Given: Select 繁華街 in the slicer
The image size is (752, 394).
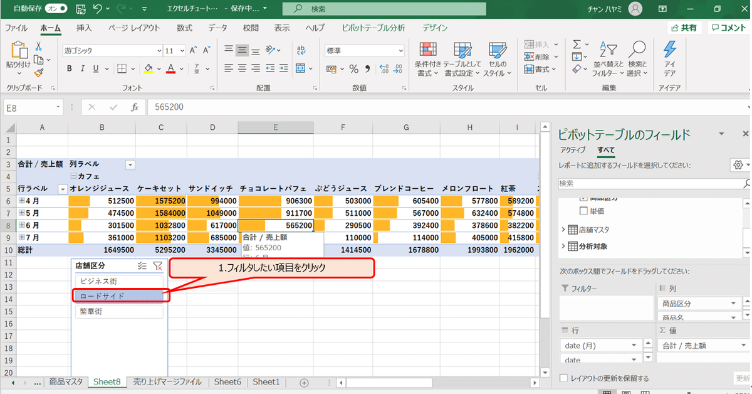Looking at the screenshot, I should click(x=119, y=311).
